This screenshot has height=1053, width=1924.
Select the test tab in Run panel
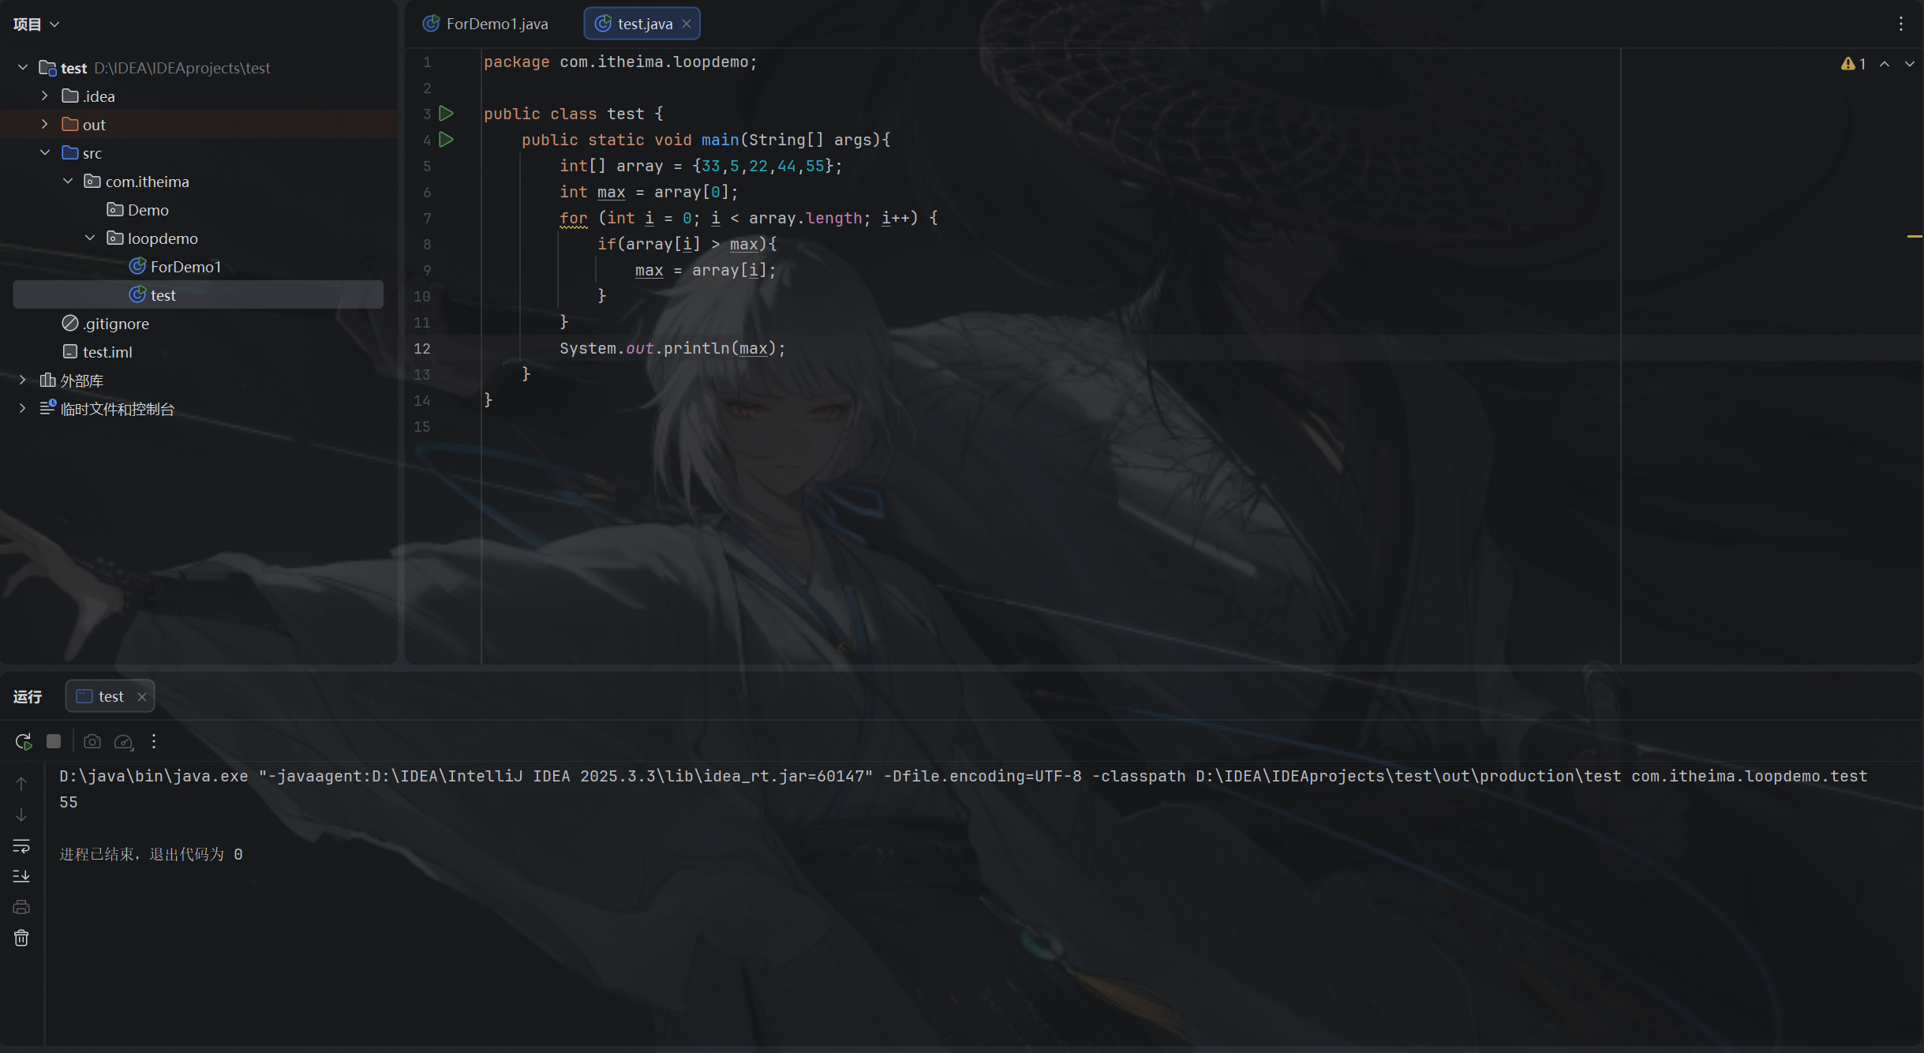[x=110, y=696]
